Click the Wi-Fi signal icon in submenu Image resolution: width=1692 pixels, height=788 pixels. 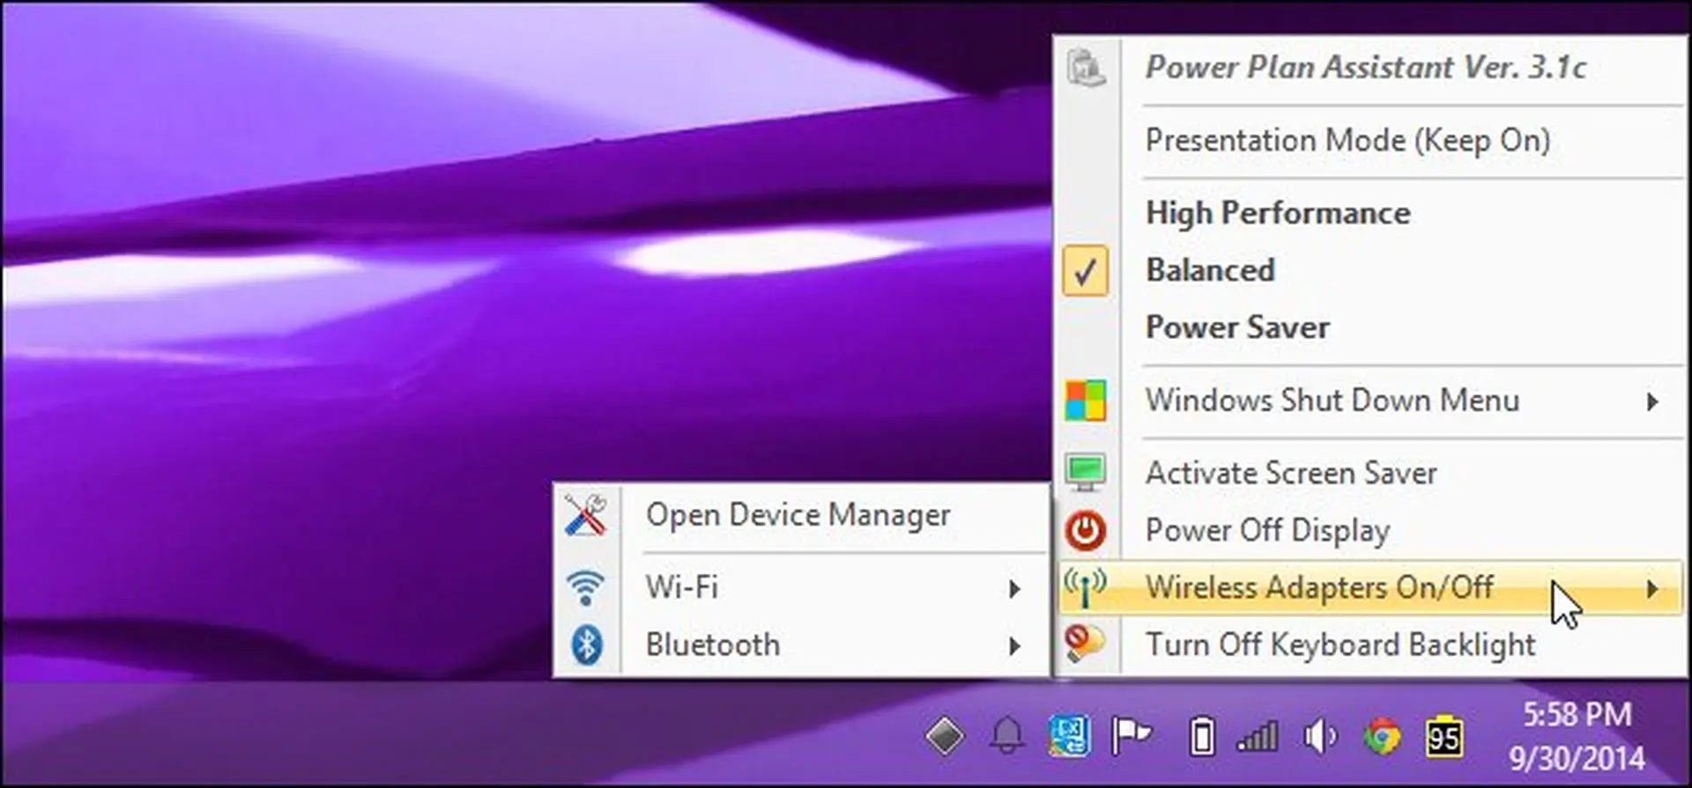(586, 588)
